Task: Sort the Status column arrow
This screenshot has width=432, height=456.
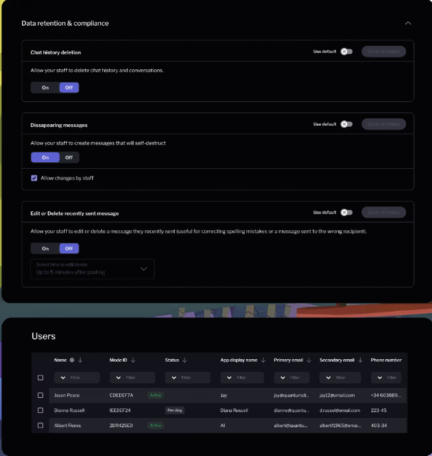Action: pyautogui.click(x=185, y=360)
